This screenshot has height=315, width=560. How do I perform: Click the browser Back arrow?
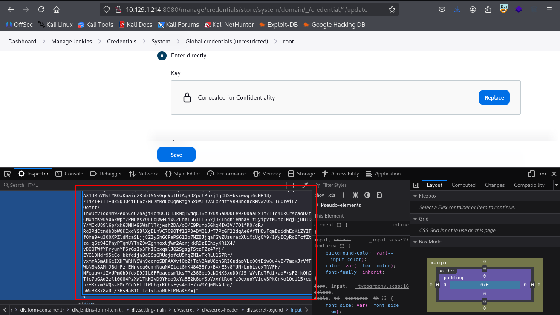click(11, 9)
